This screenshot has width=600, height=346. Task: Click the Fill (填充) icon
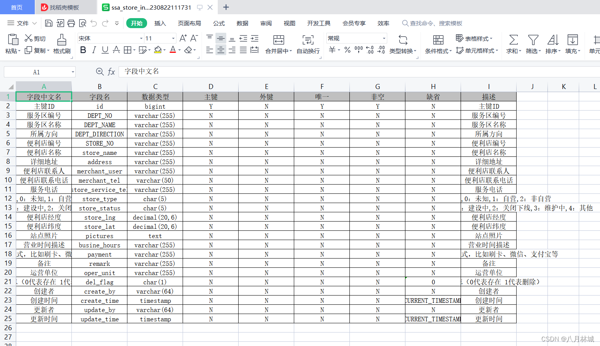point(573,40)
